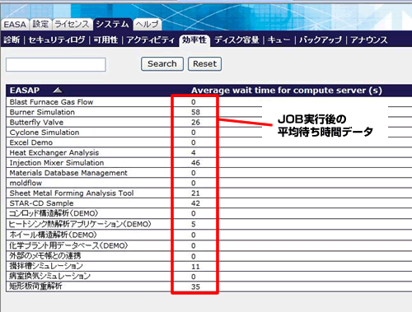Open the ライセンス tab
The width and height of the screenshot is (412, 312).
[x=72, y=24]
